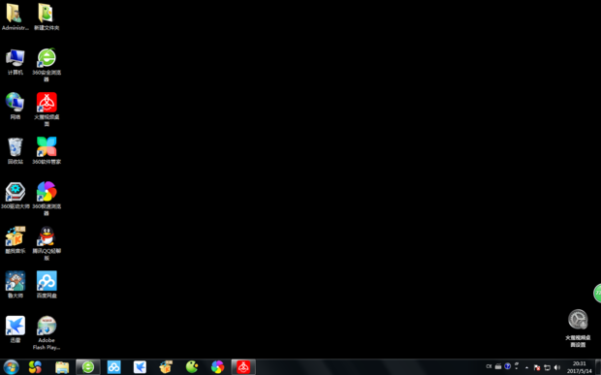Screen dimensions: 601x375
Task: Open the Action Center flag icon
Action: pyautogui.click(x=537, y=367)
